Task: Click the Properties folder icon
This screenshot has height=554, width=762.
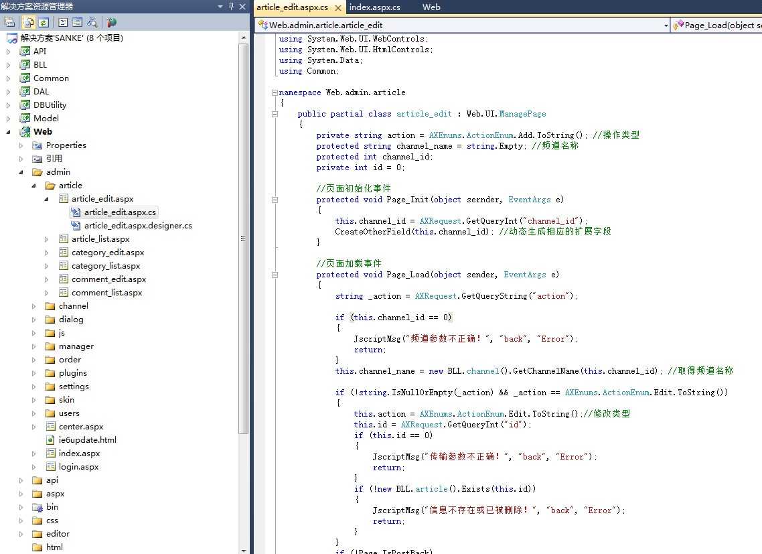Action: click(x=37, y=145)
